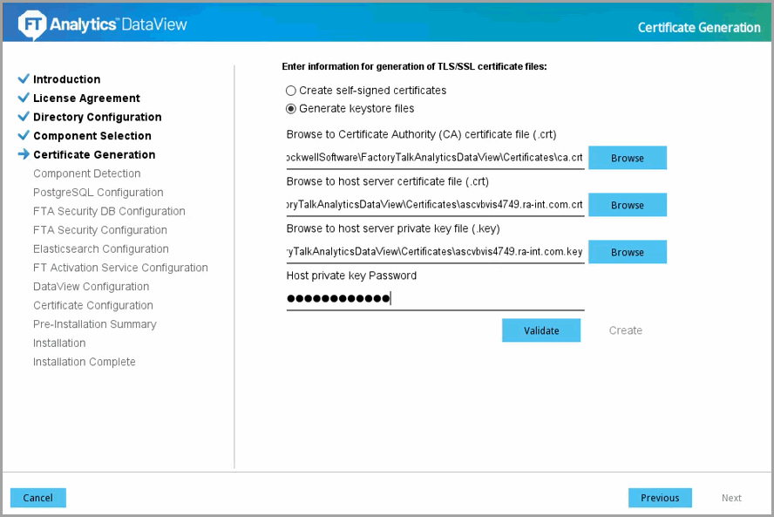Image resolution: width=774 pixels, height=517 pixels.
Task: Go back with the Previous button
Action: [x=659, y=498]
